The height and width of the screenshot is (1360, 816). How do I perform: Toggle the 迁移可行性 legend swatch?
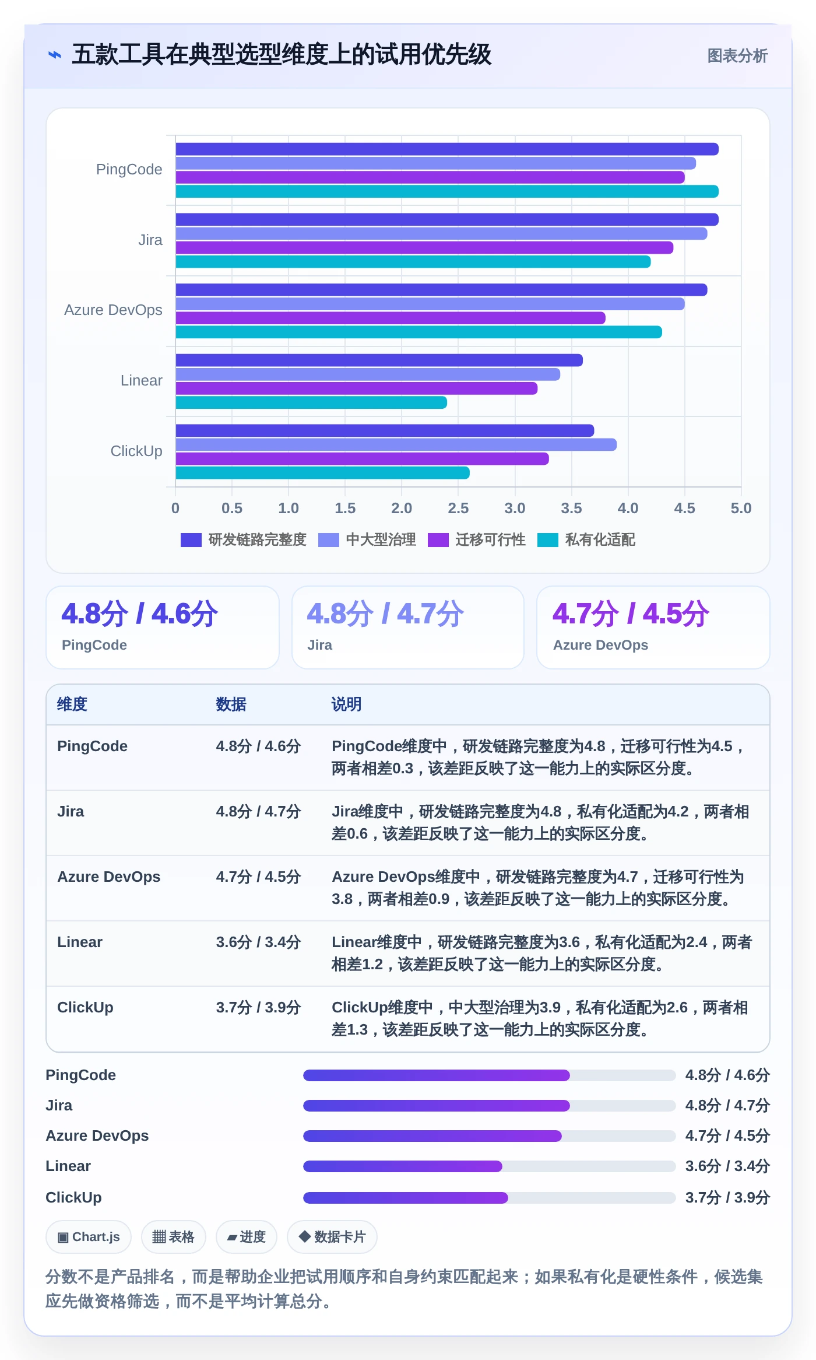pos(438,540)
